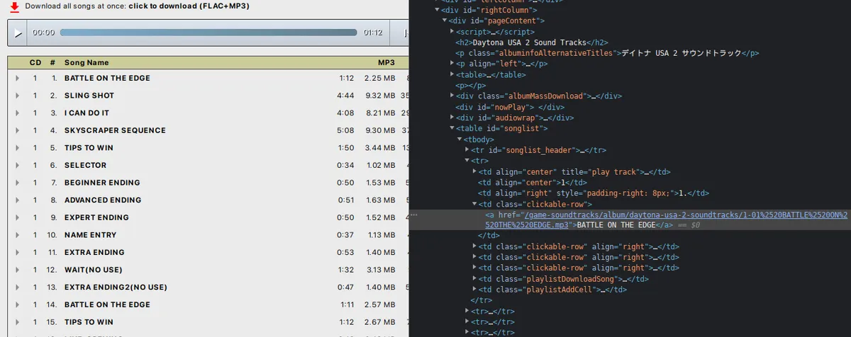
Task: Play the SLING SHOT row triangle icon
Action: tap(17, 96)
